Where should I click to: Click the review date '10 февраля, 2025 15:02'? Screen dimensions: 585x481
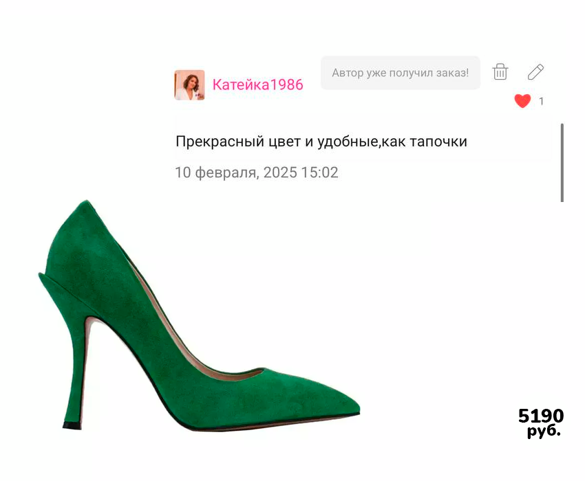[x=257, y=172]
